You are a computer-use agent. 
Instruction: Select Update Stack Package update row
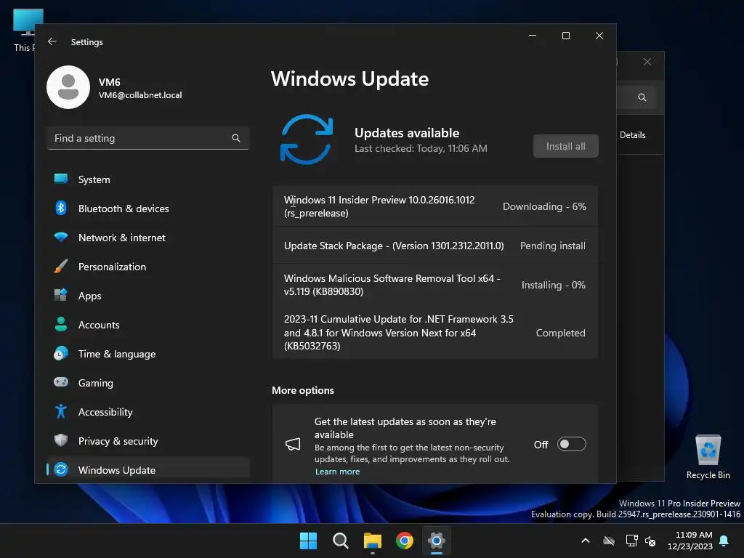[x=434, y=246]
